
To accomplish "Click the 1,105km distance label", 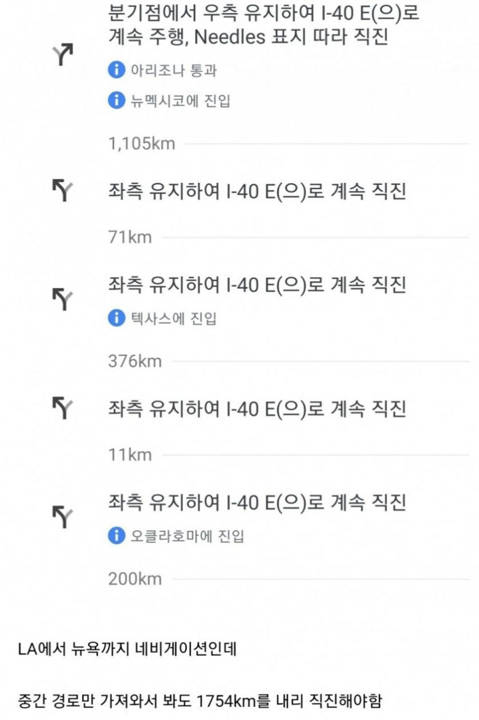I will click(141, 143).
